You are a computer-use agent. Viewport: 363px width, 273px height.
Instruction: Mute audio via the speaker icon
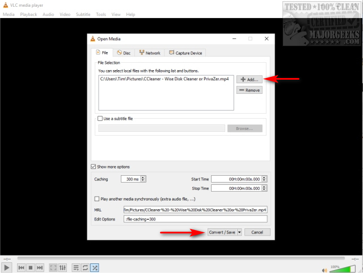tap(324, 270)
